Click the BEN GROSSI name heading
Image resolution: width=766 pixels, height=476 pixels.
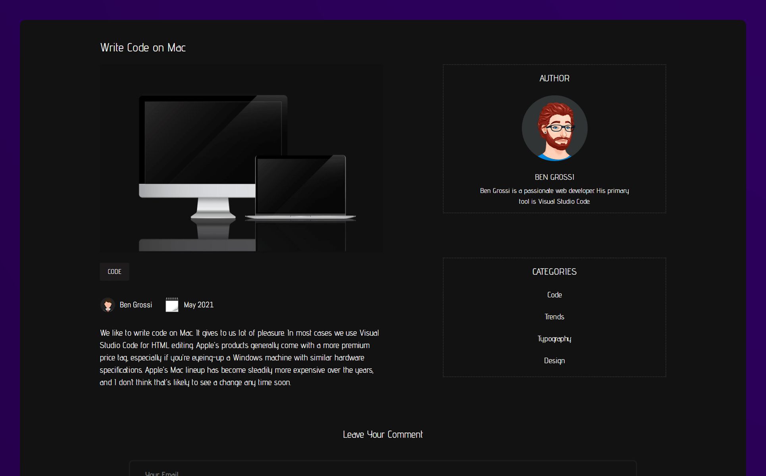(554, 177)
